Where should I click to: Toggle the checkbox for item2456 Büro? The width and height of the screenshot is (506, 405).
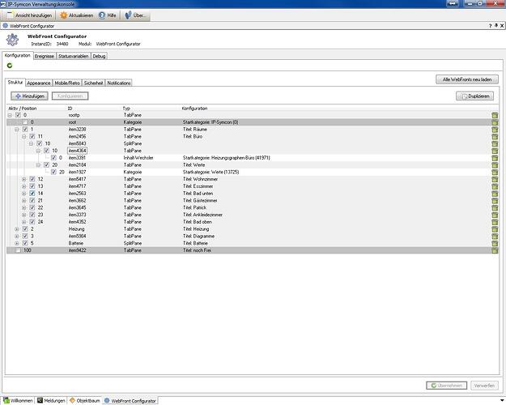[32, 136]
